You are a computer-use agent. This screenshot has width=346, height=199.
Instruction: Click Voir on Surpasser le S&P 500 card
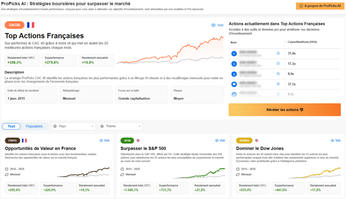(220, 141)
